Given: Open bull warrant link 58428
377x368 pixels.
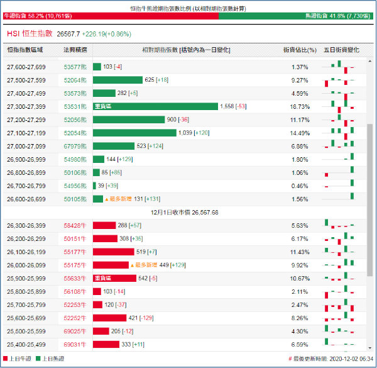Looking at the screenshot, I should [x=75, y=226].
